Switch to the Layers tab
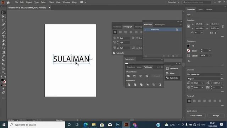The image size is (227, 128). pyautogui.click(x=200, y=10)
